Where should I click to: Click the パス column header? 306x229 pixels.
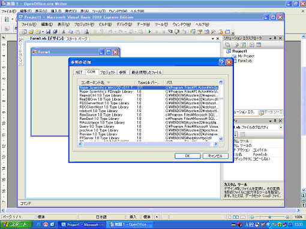click(x=191, y=82)
